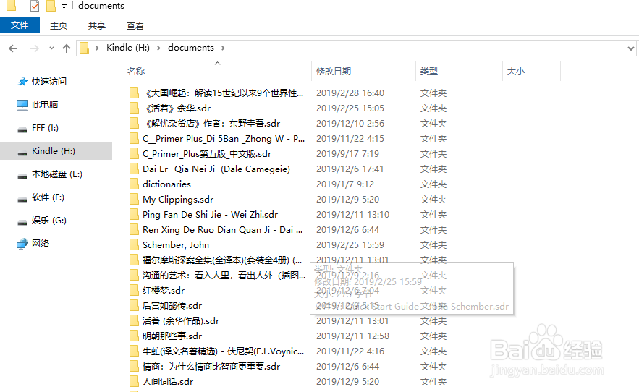Expand the chevron after Kindle (H:) in address bar
This screenshot has width=639, height=392.
point(158,48)
